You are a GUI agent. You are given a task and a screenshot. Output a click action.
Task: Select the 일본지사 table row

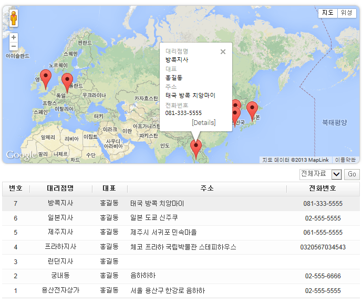tap(60, 218)
